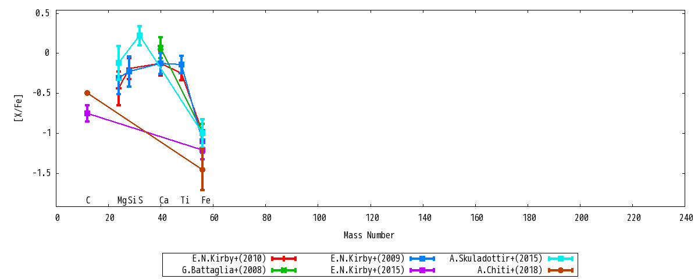
Task: Click the Ca element label
Action: coord(164,201)
